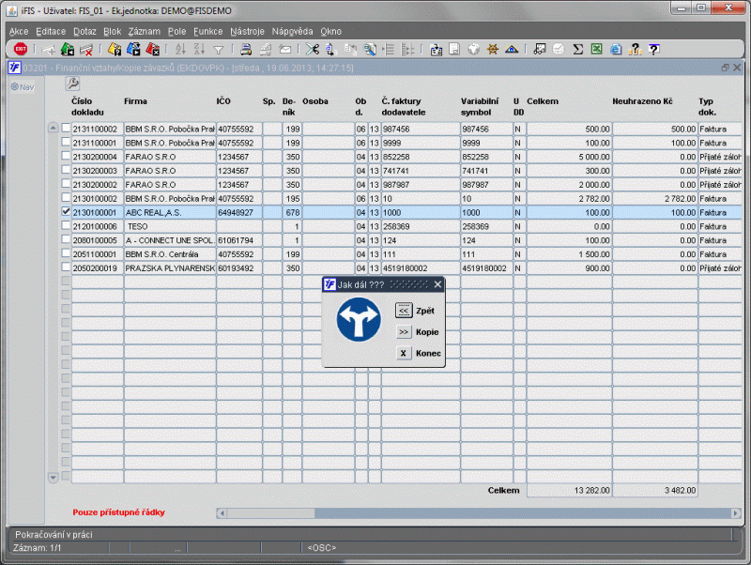Click the funnel filter icon
The width and height of the screenshot is (751, 565).
[219, 50]
